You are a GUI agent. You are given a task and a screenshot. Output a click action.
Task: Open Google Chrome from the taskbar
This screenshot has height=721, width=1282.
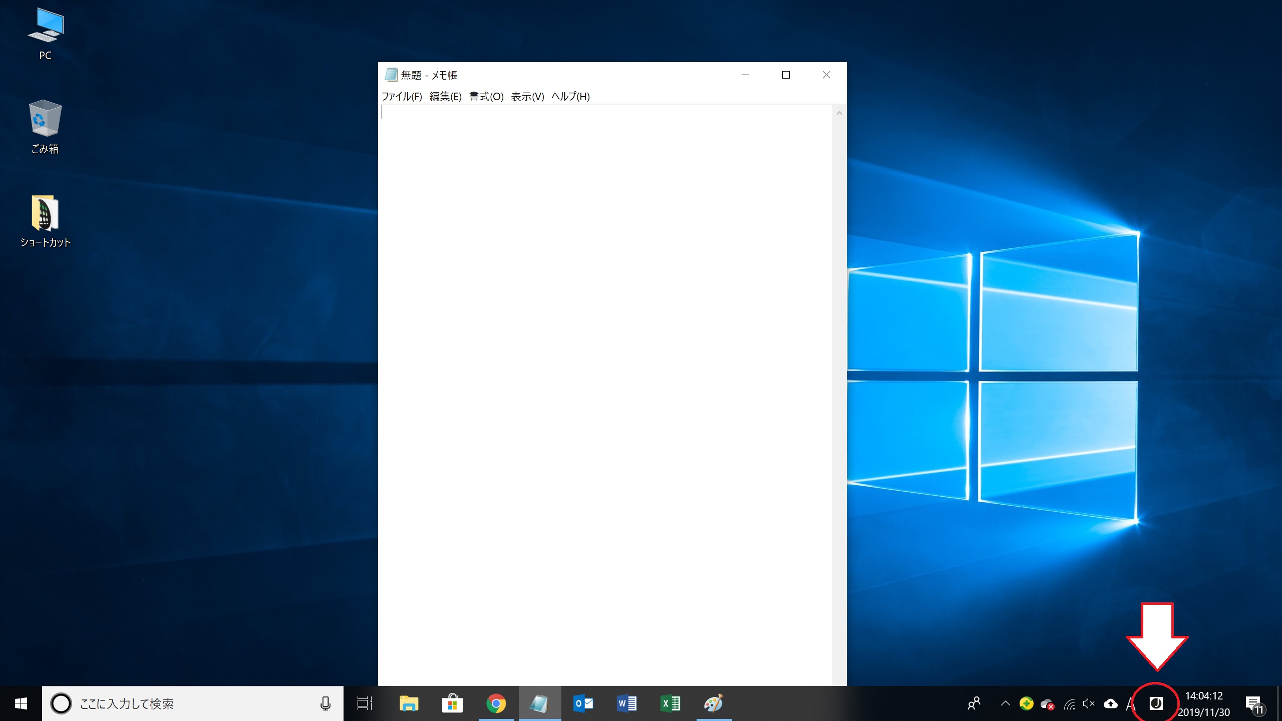click(496, 703)
